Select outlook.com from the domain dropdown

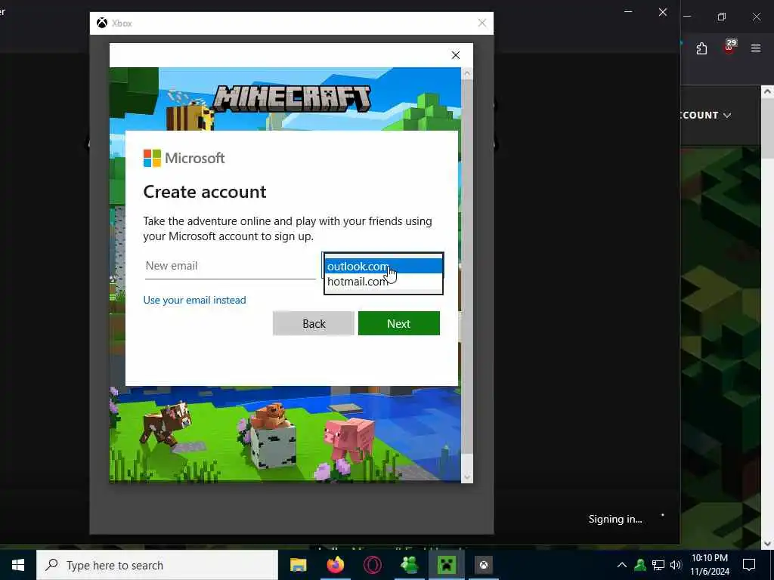[x=383, y=267]
